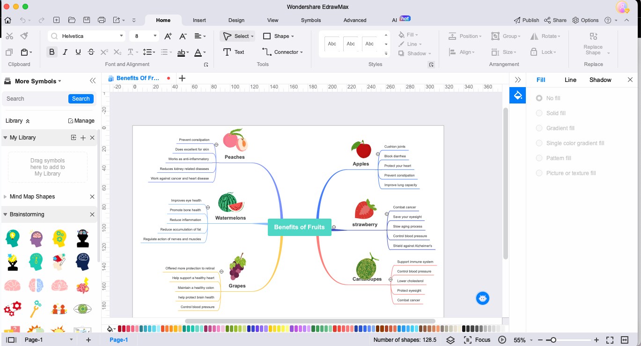
Task: Select the No fill radio option
Action: pos(539,98)
